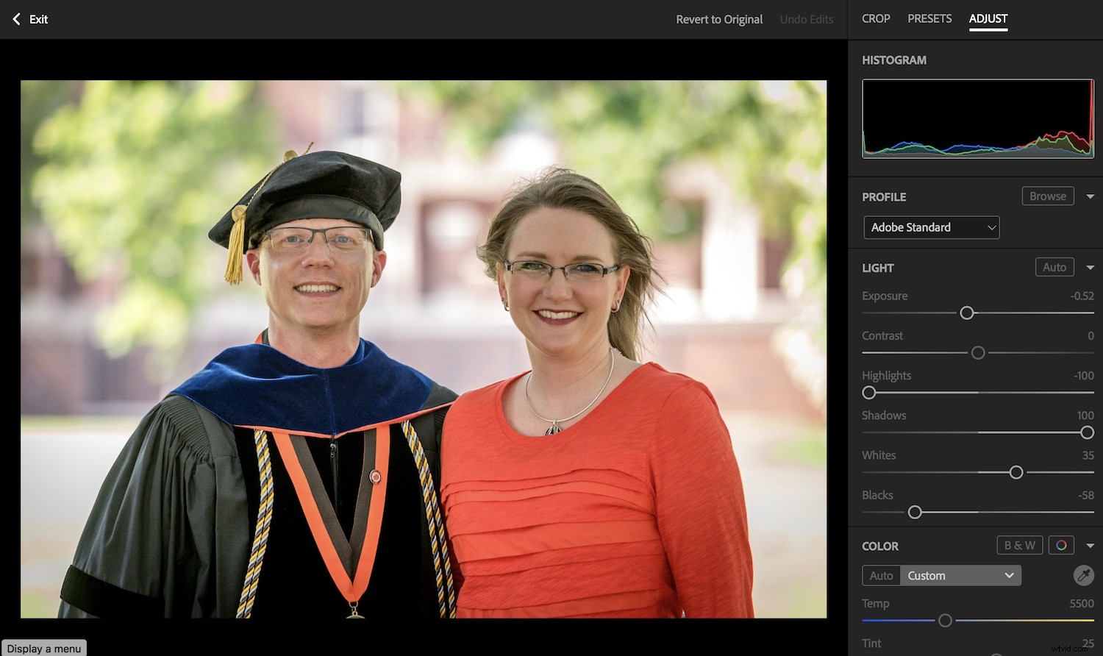This screenshot has height=656, width=1103.
Task: Click the Display a menu button
Action: coord(44,648)
